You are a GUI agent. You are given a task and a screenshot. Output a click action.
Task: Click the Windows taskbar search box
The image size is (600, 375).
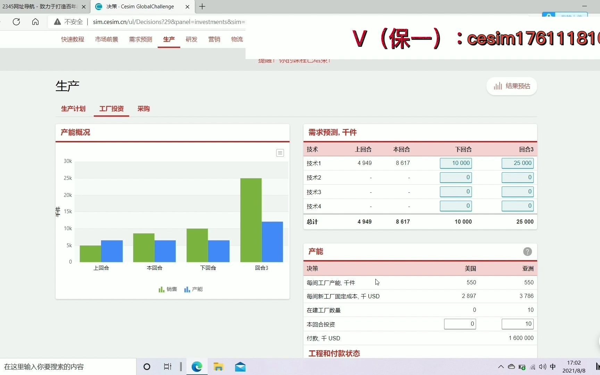68,367
